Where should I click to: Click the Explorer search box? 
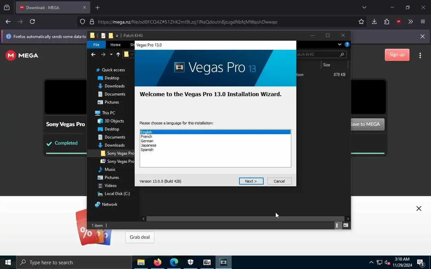(321, 54)
